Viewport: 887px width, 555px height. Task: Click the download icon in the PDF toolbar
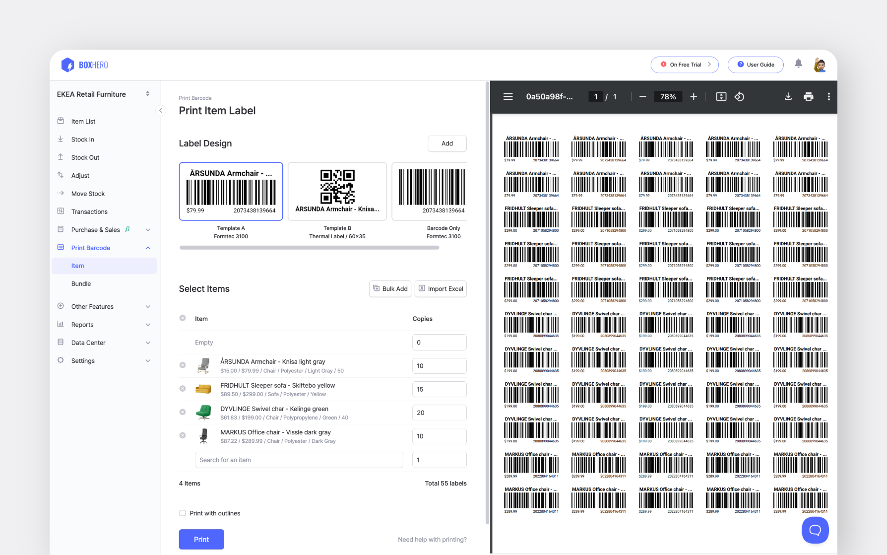pyautogui.click(x=788, y=96)
